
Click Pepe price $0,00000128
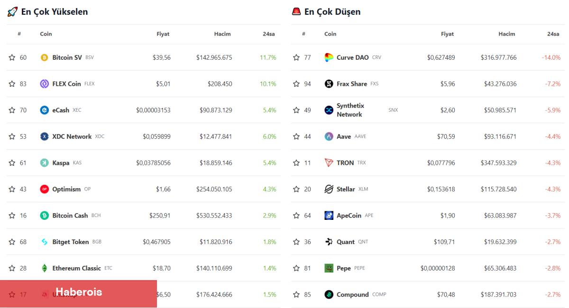point(438,268)
